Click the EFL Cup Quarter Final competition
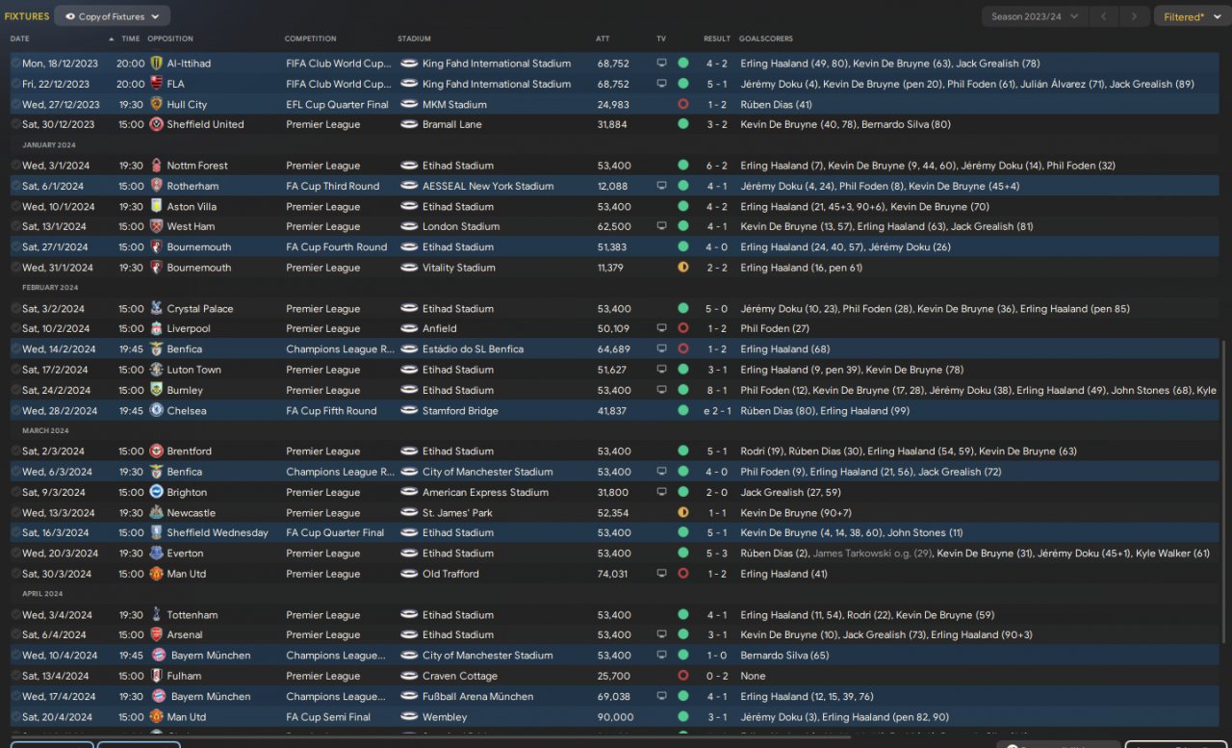The image size is (1232, 748). tap(338, 104)
